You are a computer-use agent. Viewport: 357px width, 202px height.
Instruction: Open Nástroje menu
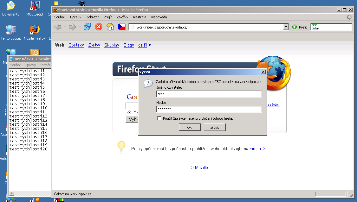tap(140, 17)
